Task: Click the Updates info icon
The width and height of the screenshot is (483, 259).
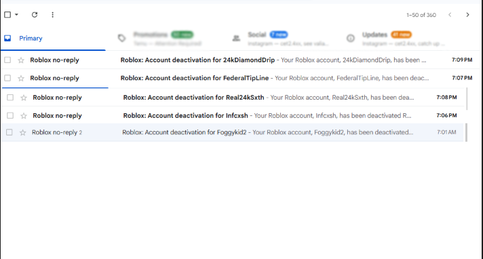Action: point(351,38)
